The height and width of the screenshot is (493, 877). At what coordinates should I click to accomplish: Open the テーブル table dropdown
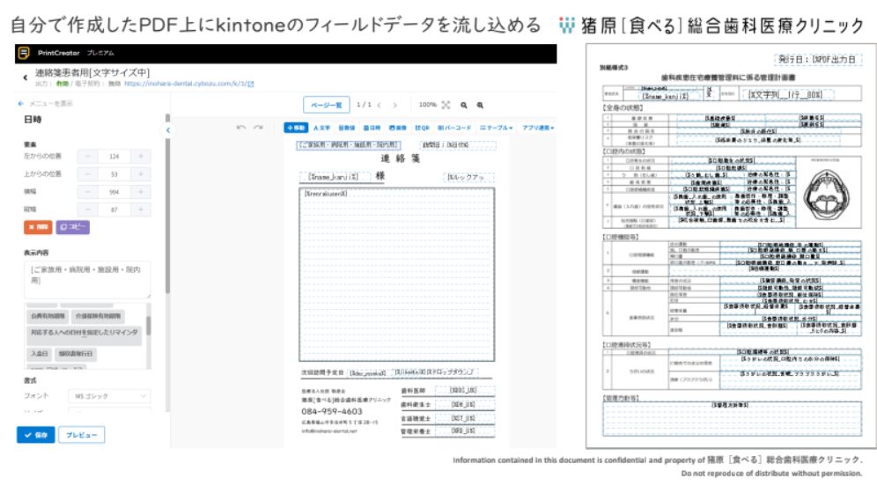[496, 128]
